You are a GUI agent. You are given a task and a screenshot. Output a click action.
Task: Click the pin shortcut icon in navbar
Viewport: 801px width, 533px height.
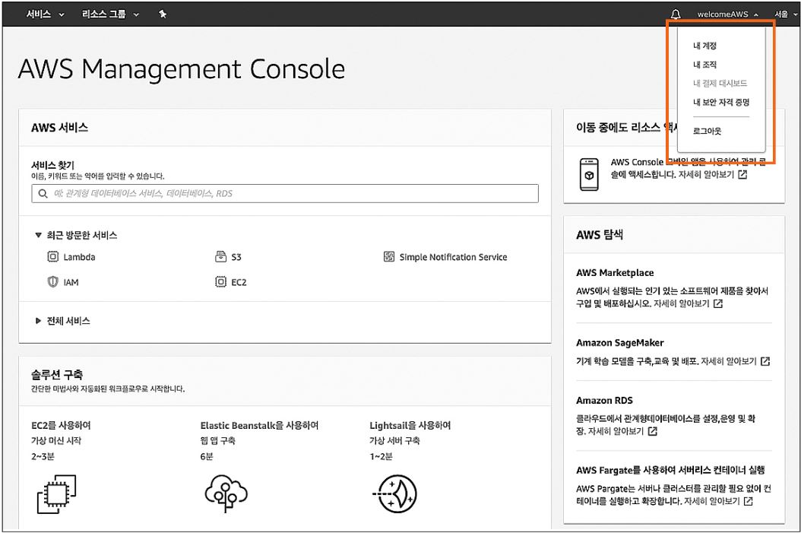point(163,14)
